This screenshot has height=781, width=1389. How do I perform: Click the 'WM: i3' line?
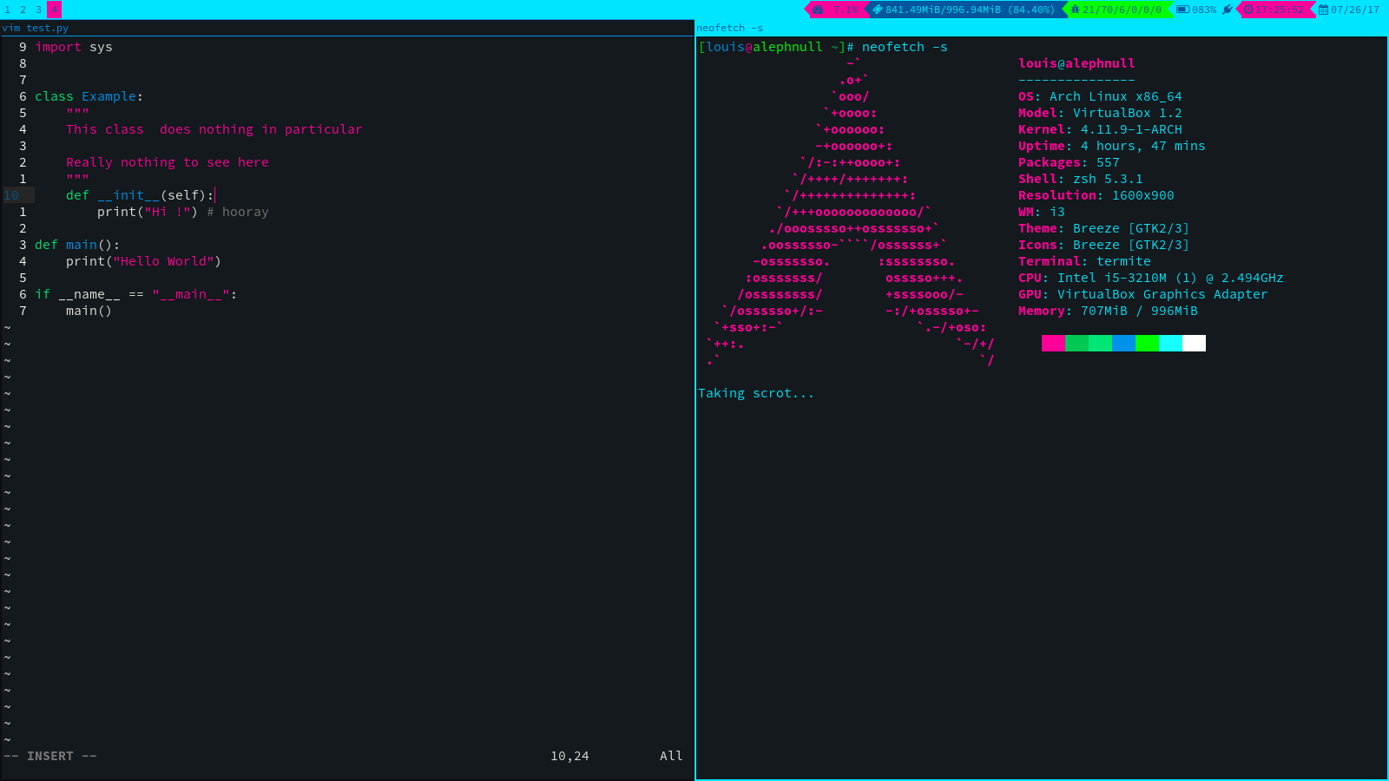coord(1042,212)
